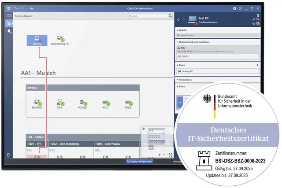Click the highlighted IED in Q01 - TF1
Image resolution: width=282 pixels, height=188 pixels.
click(x=37, y=157)
